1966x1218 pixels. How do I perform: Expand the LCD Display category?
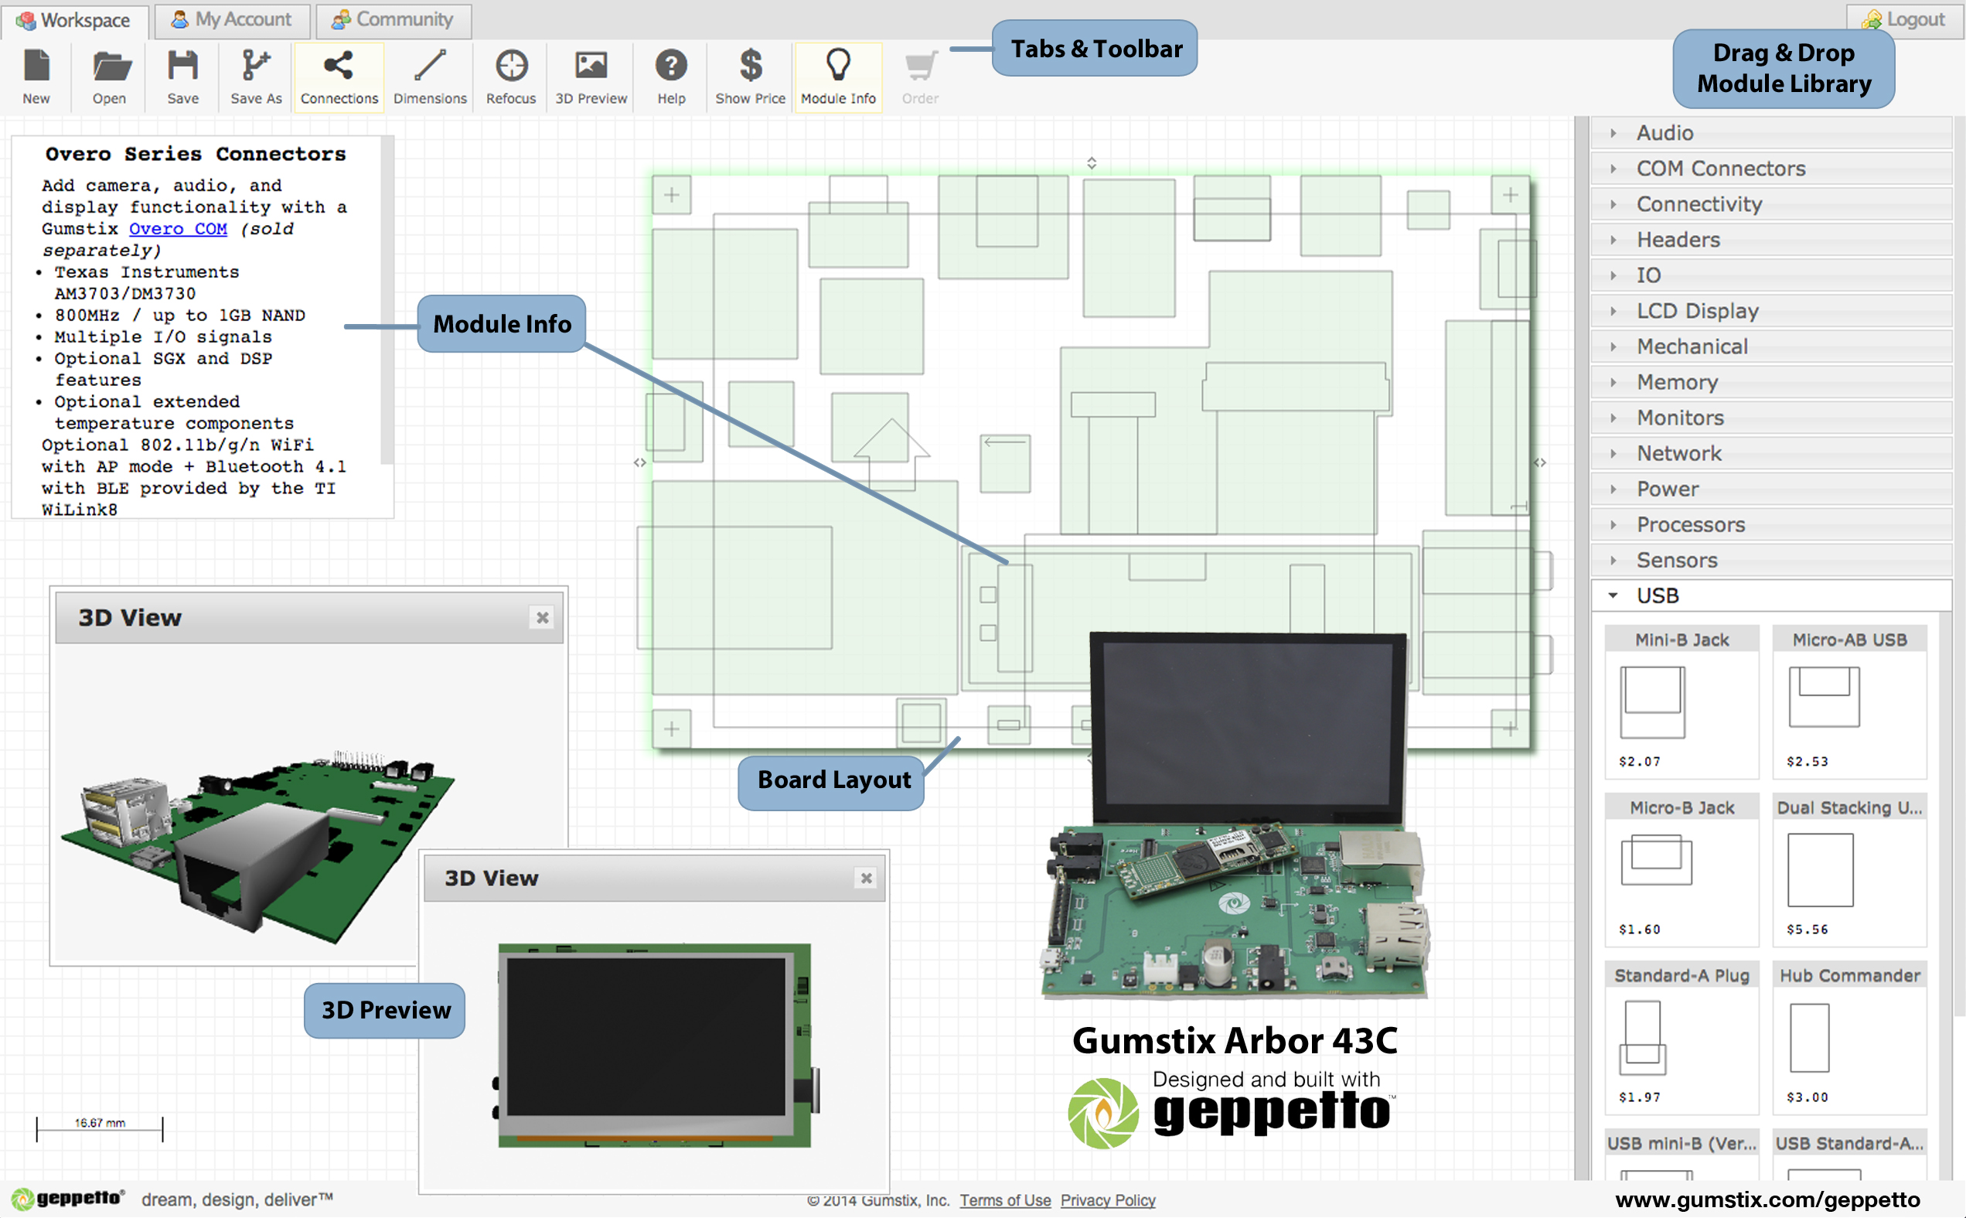[x=1771, y=311]
